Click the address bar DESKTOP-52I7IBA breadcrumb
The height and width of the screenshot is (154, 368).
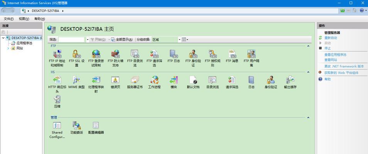coord(45,11)
